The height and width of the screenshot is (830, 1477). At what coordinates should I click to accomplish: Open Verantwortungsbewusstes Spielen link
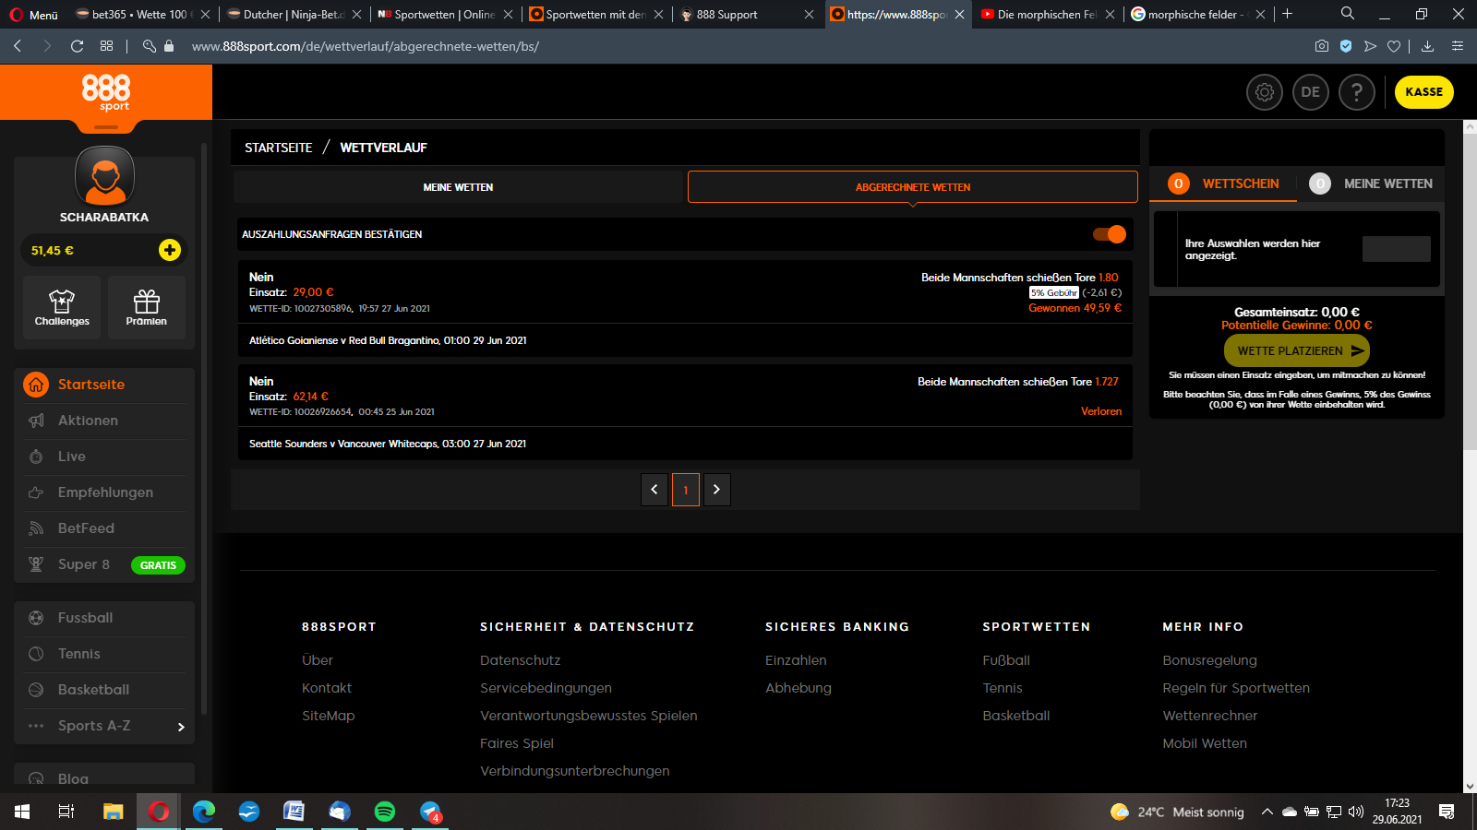coord(589,716)
